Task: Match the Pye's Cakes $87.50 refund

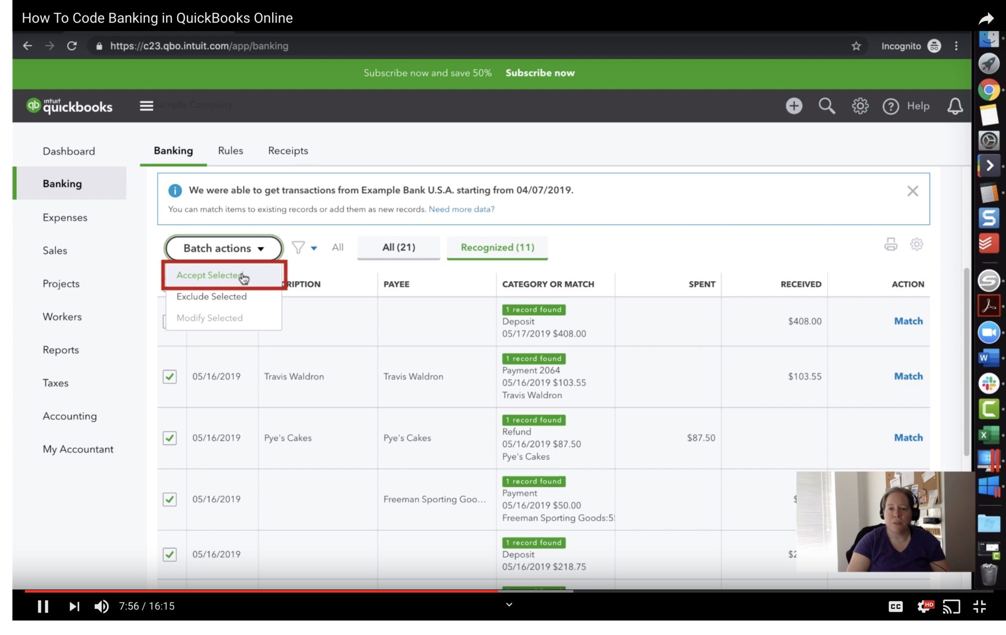Action: 908,438
